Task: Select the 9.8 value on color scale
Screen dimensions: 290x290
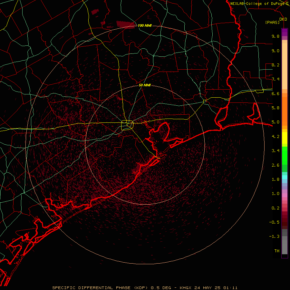Action: pyautogui.click(x=275, y=36)
